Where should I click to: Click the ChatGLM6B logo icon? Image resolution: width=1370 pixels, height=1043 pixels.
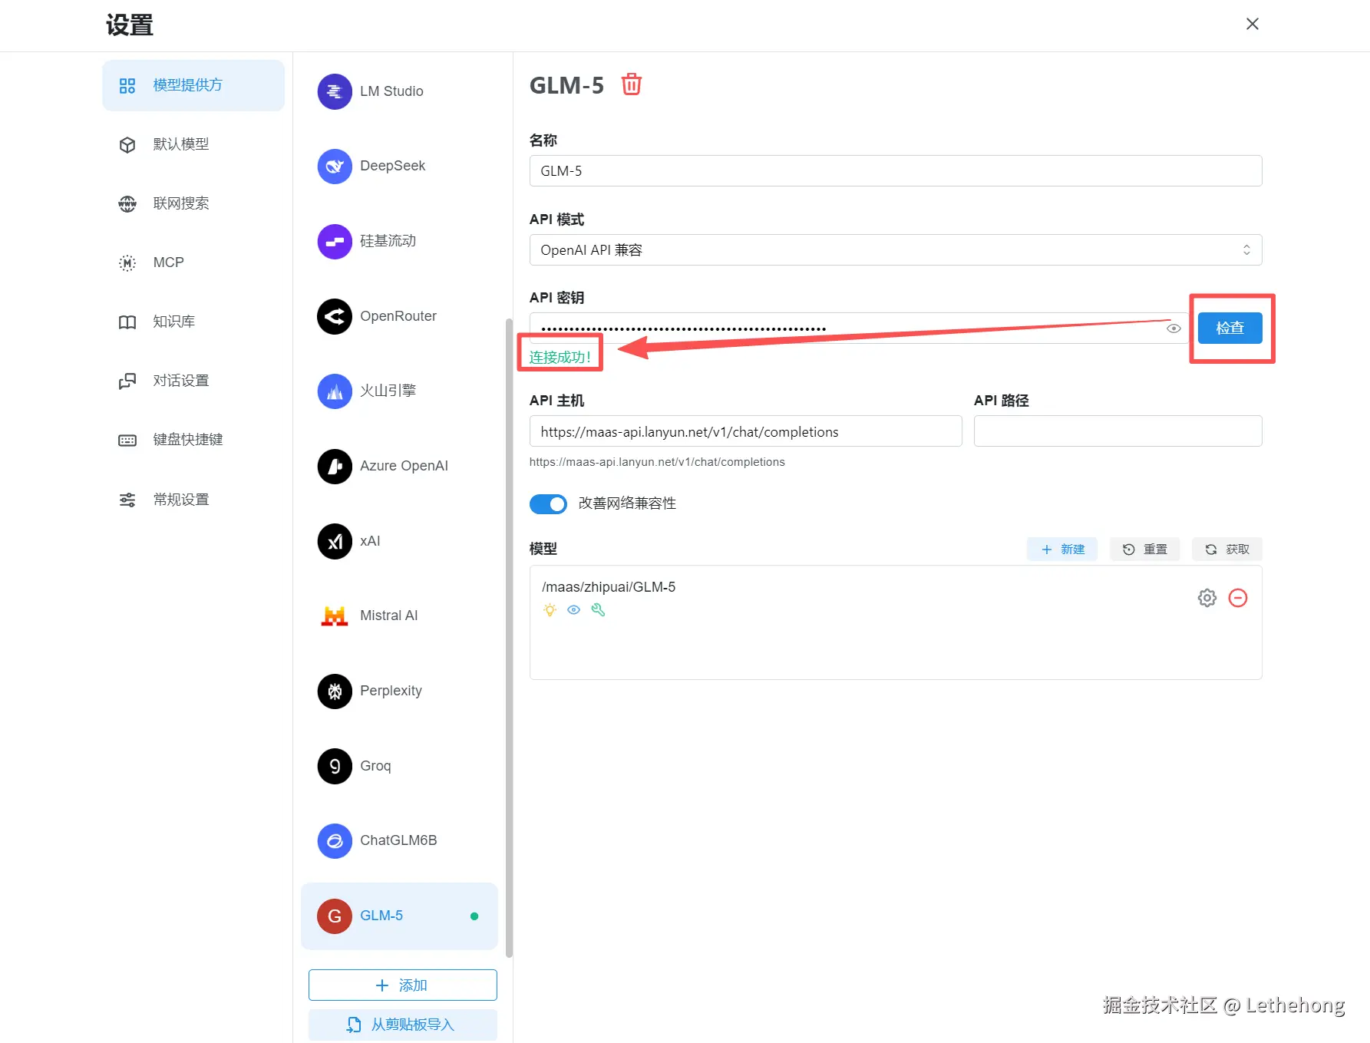tap(335, 840)
